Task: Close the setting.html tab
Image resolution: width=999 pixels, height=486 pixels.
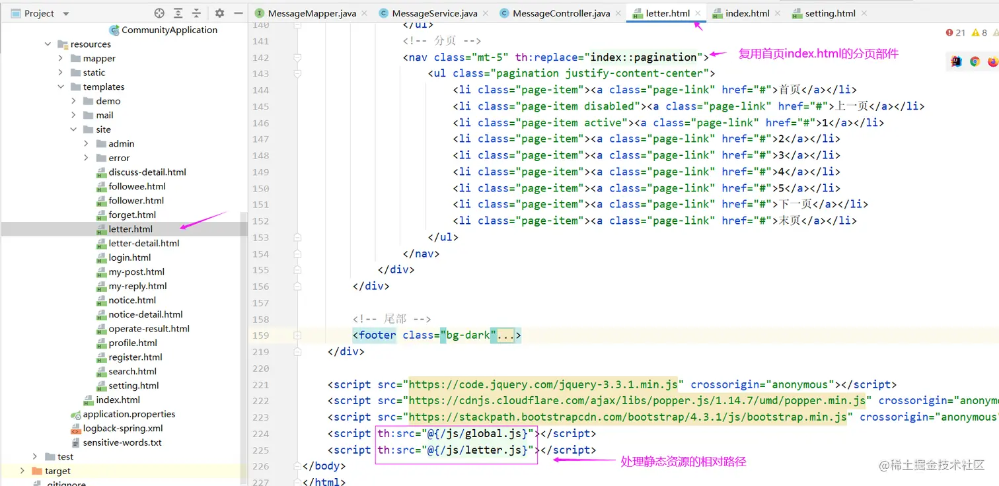Action: pyautogui.click(x=864, y=13)
